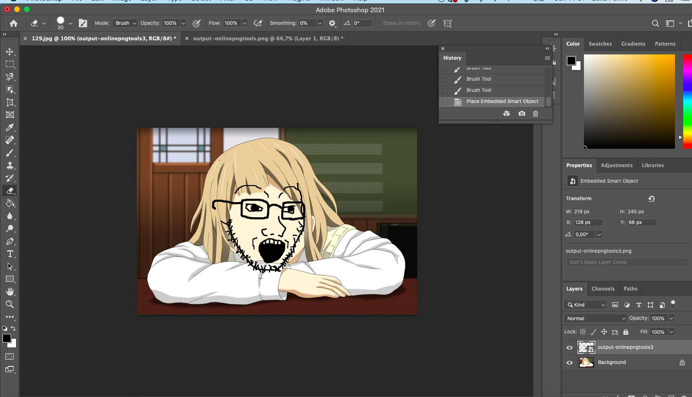Delete current state in History panel
Viewport: 692px width, 397px height.
tap(535, 114)
